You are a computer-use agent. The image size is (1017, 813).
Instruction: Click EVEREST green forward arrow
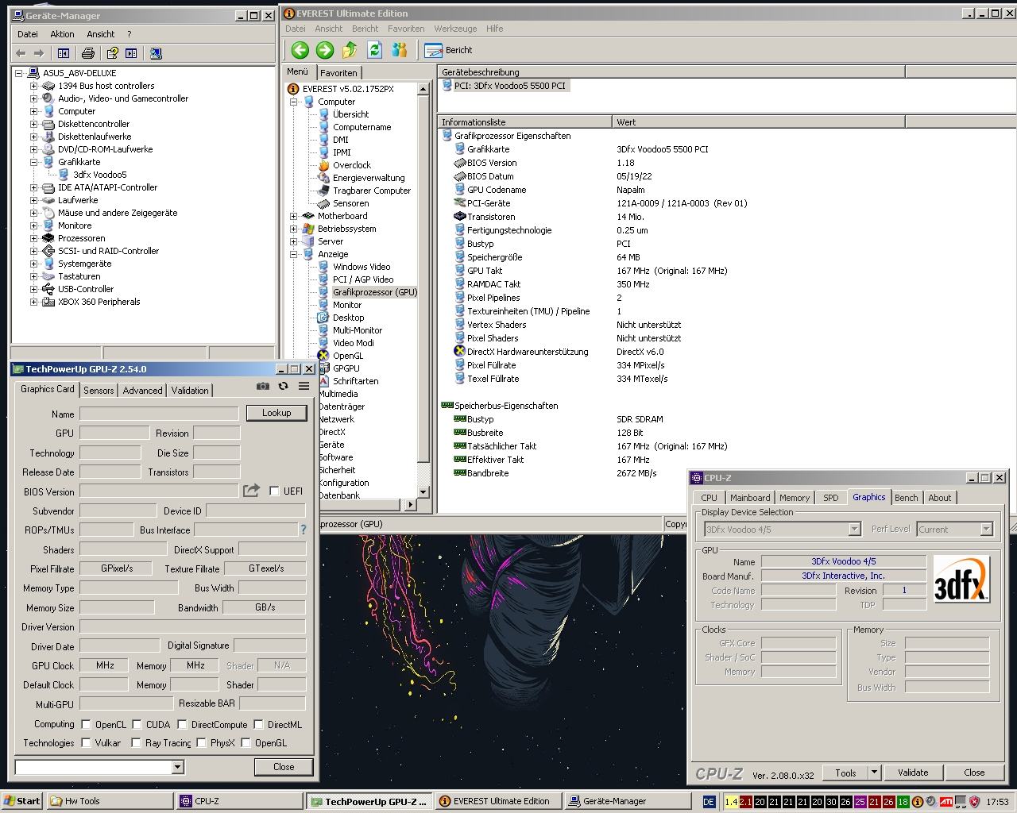coord(324,50)
